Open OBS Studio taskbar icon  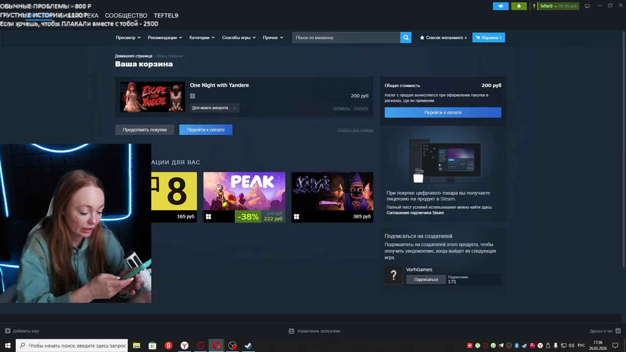(x=232, y=346)
